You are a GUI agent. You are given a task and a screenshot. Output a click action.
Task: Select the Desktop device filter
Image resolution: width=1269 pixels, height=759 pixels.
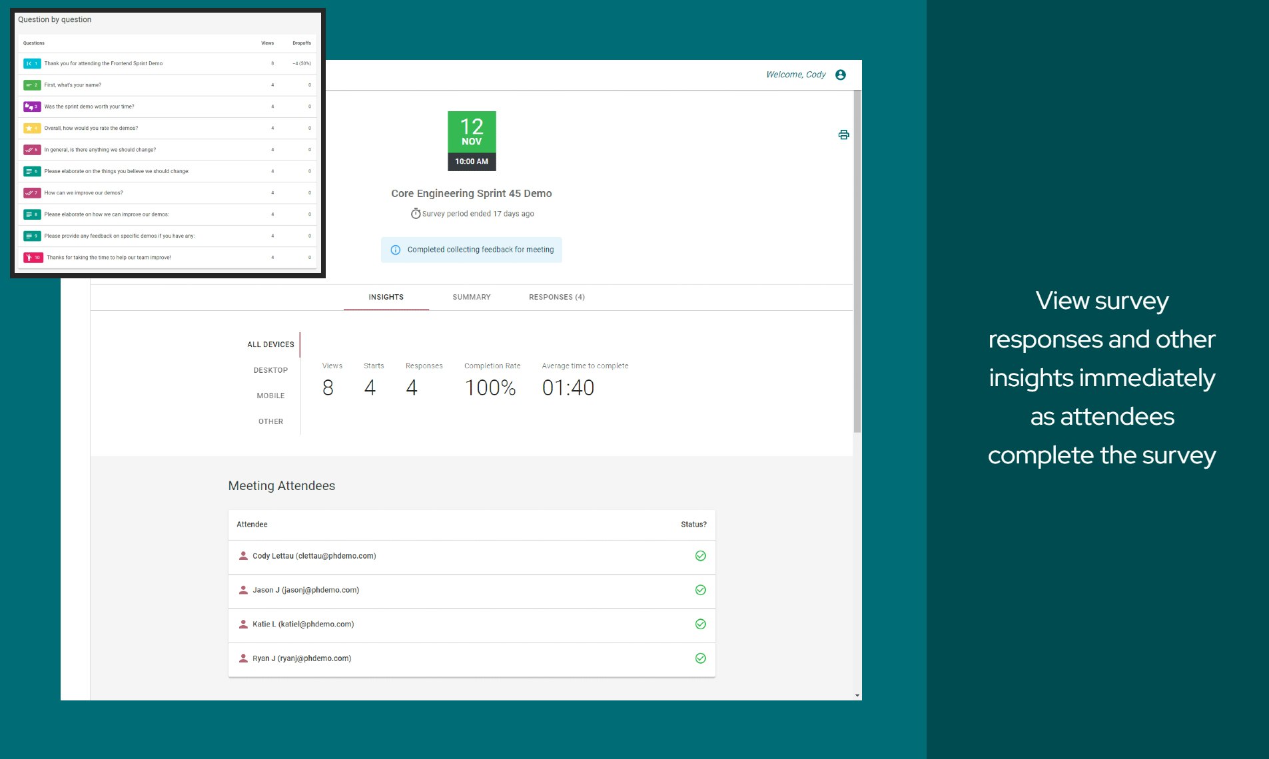(x=270, y=370)
